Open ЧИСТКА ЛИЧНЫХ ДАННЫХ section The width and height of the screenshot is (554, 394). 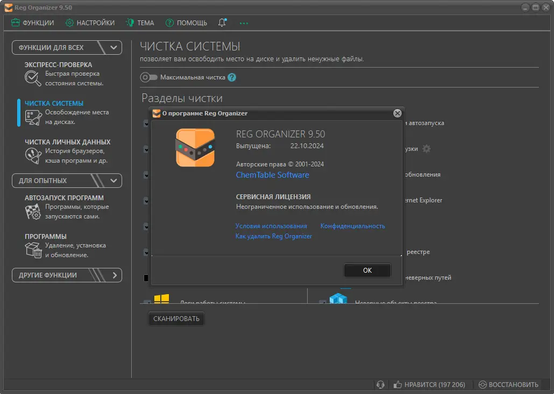pyautogui.click(x=67, y=151)
